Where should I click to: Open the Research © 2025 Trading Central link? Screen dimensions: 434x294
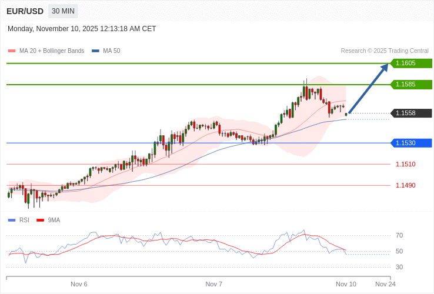click(385, 51)
